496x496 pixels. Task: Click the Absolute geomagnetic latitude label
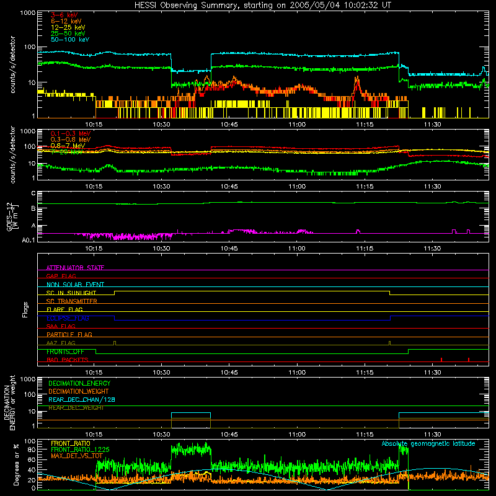tap(428, 443)
